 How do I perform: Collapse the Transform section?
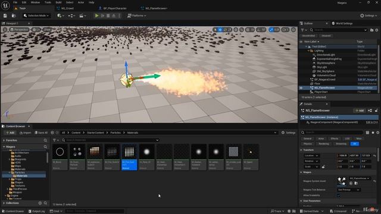point(301,150)
